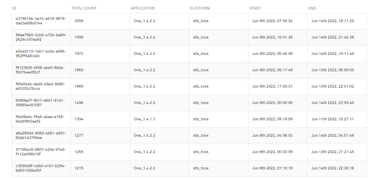Click the end time Jun 13th 2022, 21:21:45
378x178 pixels.
pyautogui.click(x=333, y=152)
